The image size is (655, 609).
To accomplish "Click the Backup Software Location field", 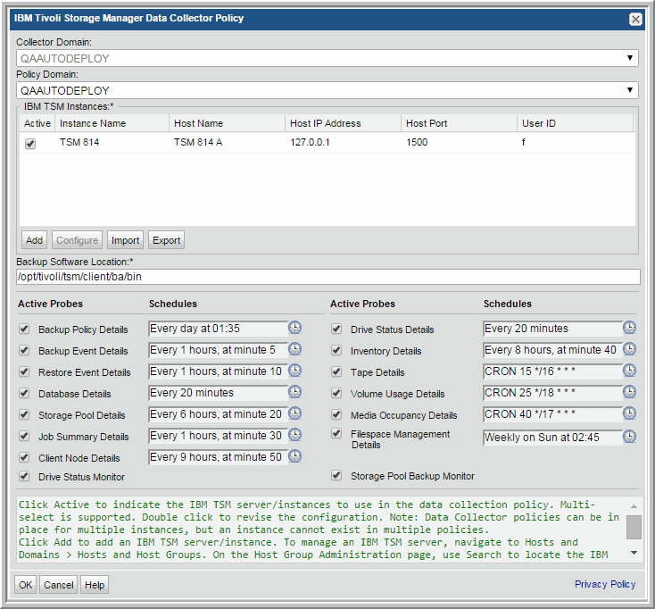I will click(x=327, y=277).
